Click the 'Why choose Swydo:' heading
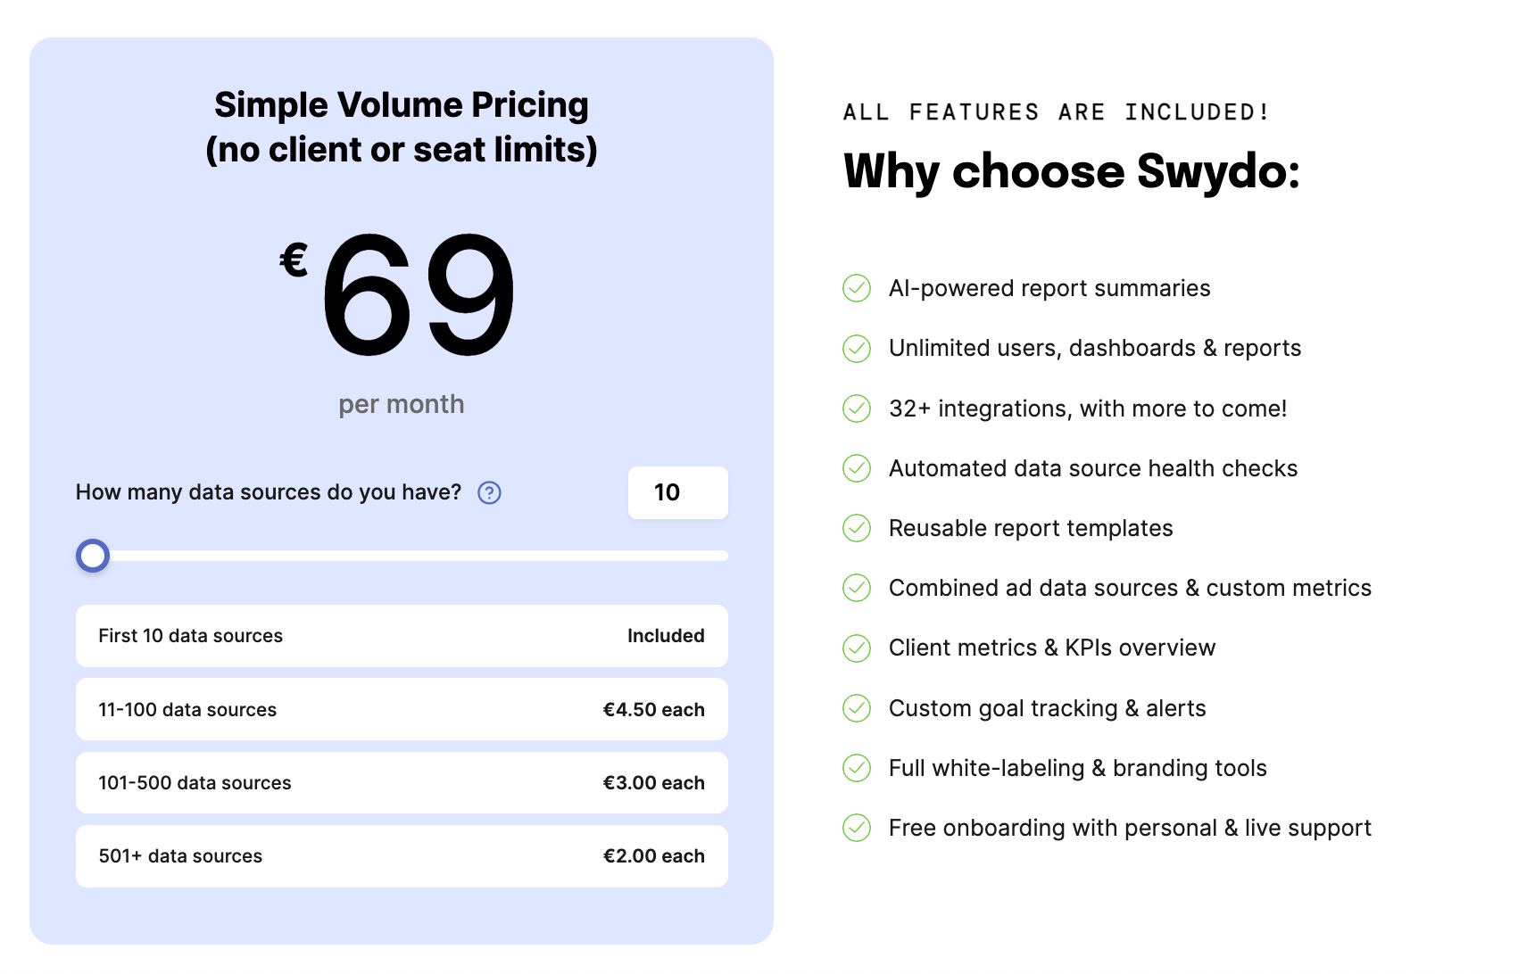The width and height of the screenshot is (1526, 974). pyautogui.click(x=1072, y=172)
